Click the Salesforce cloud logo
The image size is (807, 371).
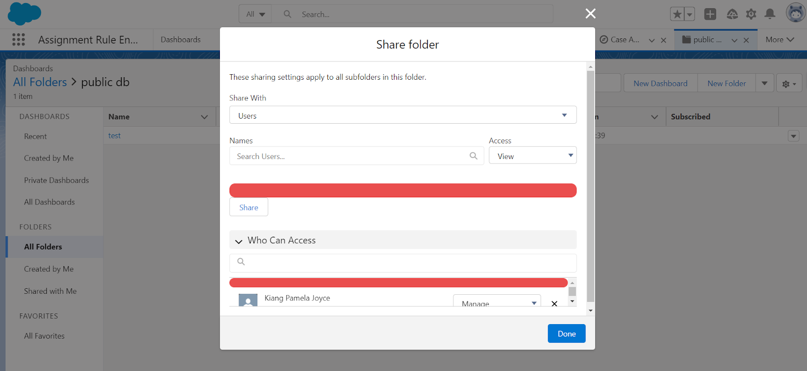[24, 14]
